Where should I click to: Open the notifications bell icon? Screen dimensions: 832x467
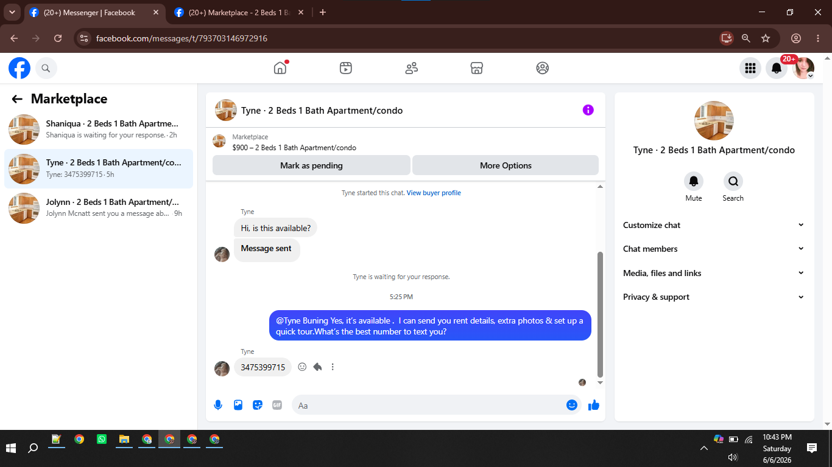coord(777,68)
